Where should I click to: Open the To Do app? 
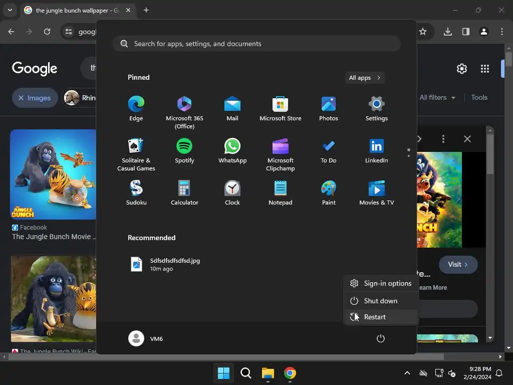tap(329, 151)
